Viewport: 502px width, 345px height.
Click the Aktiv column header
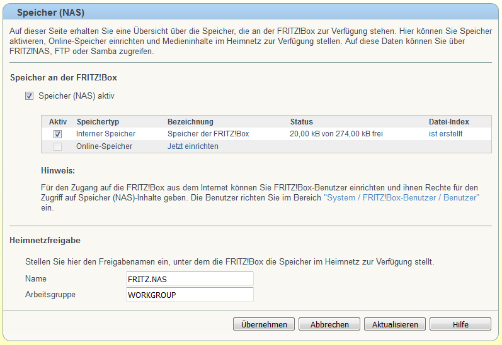[58, 122]
